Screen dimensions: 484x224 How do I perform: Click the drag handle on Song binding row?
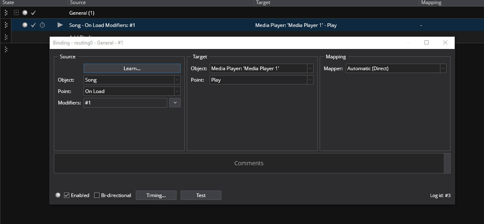[x=6, y=25]
